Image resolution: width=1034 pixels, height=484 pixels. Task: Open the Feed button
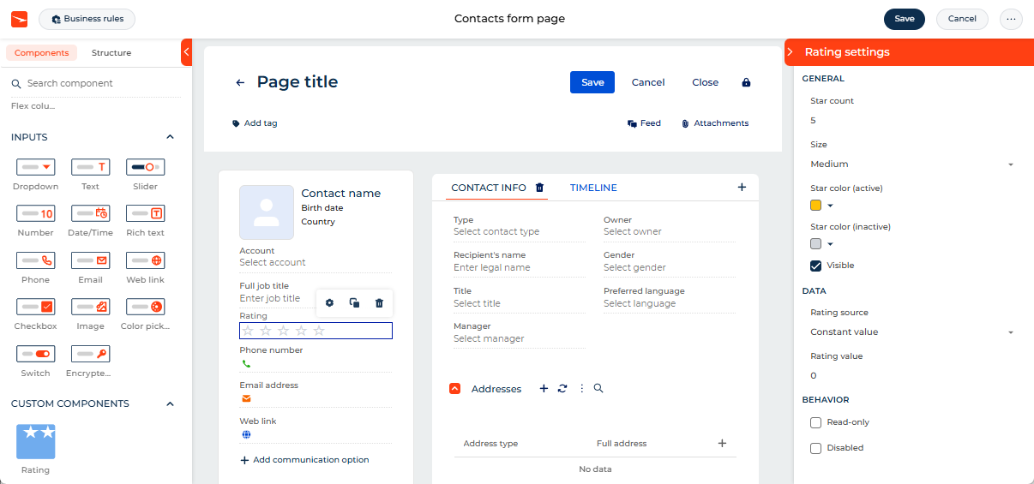[644, 123]
